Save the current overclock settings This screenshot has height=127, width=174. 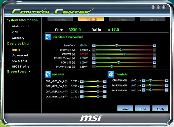click(125, 108)
